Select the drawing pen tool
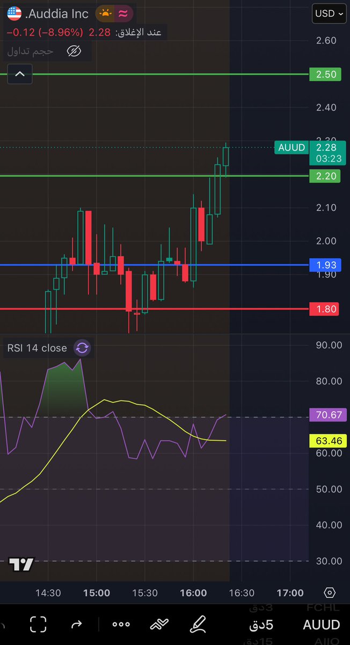The height and width of the screenshot is (645, 350). 199,625
